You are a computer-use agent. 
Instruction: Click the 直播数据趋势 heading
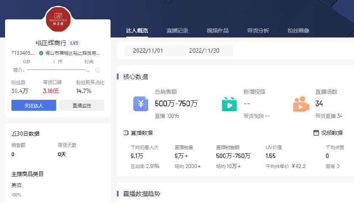click(x=141, y=194)
